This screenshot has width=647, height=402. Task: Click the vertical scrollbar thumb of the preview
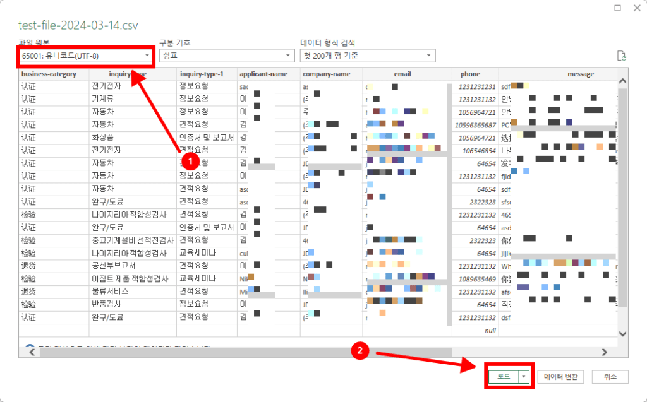pos(622,198)
